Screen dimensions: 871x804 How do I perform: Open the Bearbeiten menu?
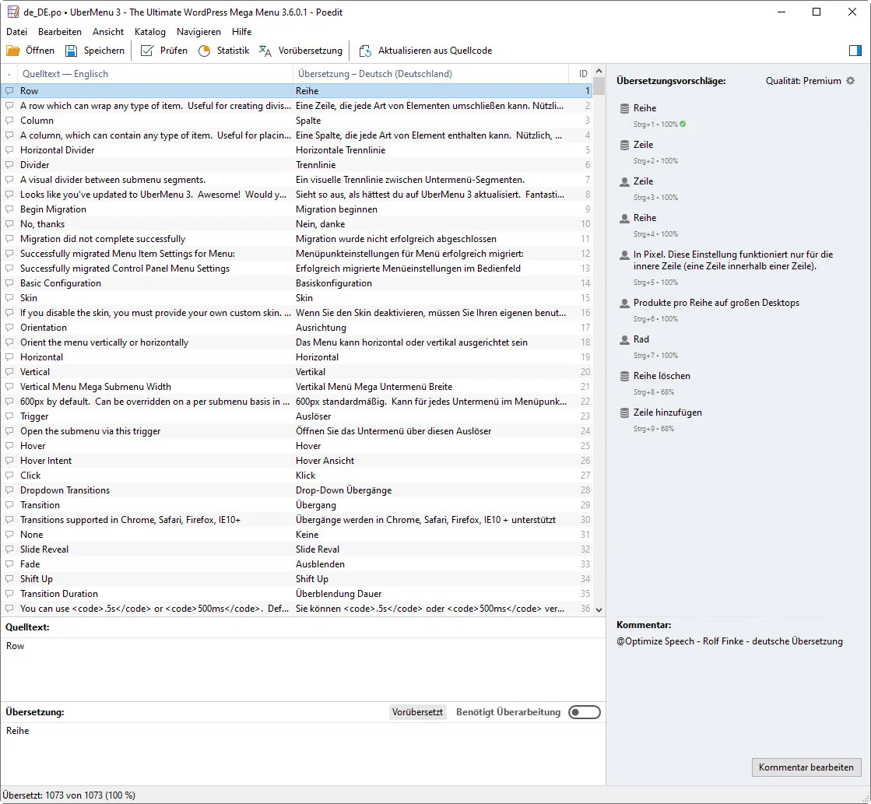(x=60, y=32)
